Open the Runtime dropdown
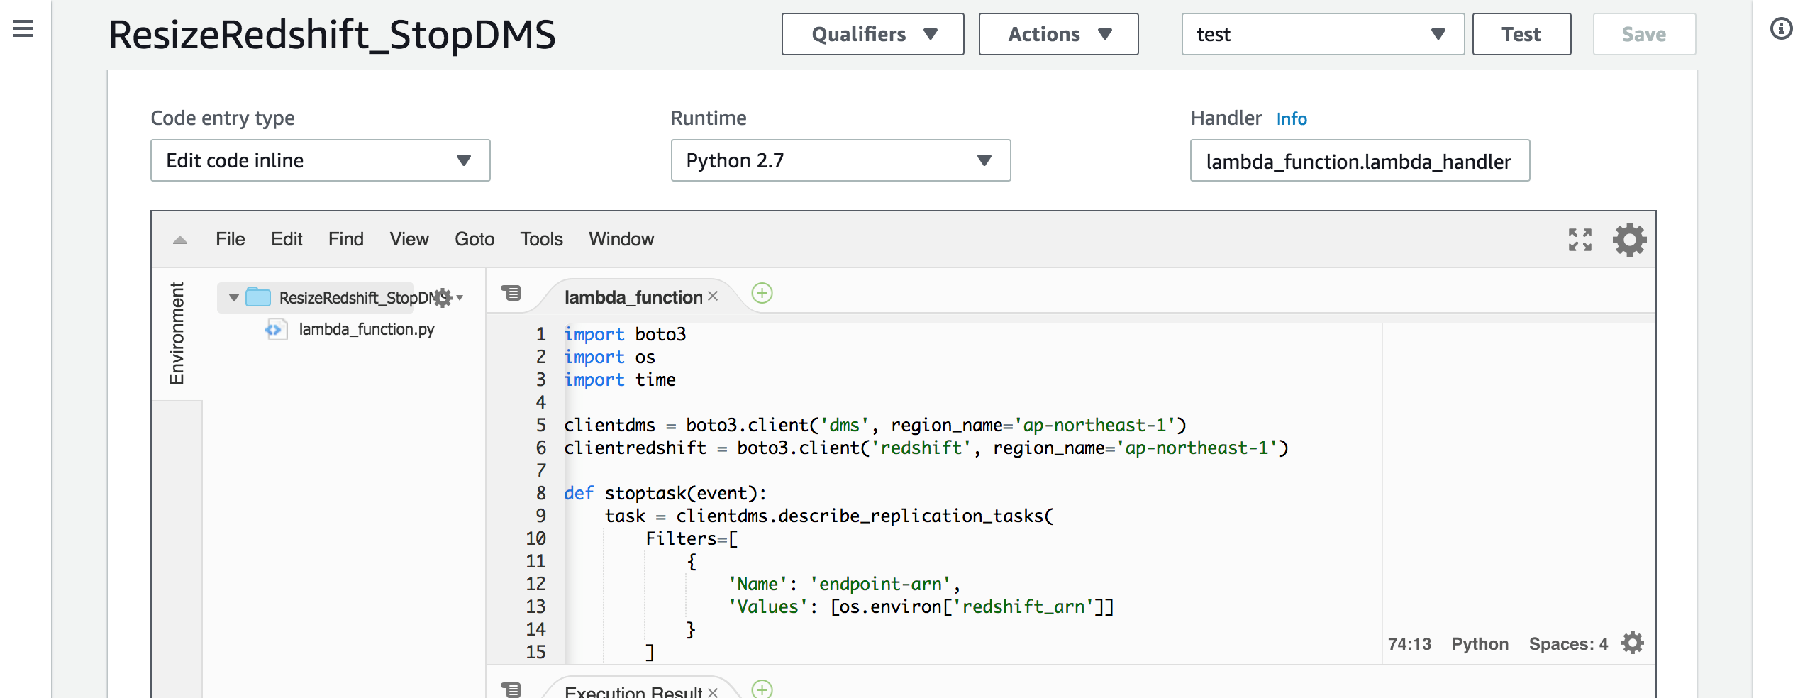The image size is (1793, 698). point(840,160)
